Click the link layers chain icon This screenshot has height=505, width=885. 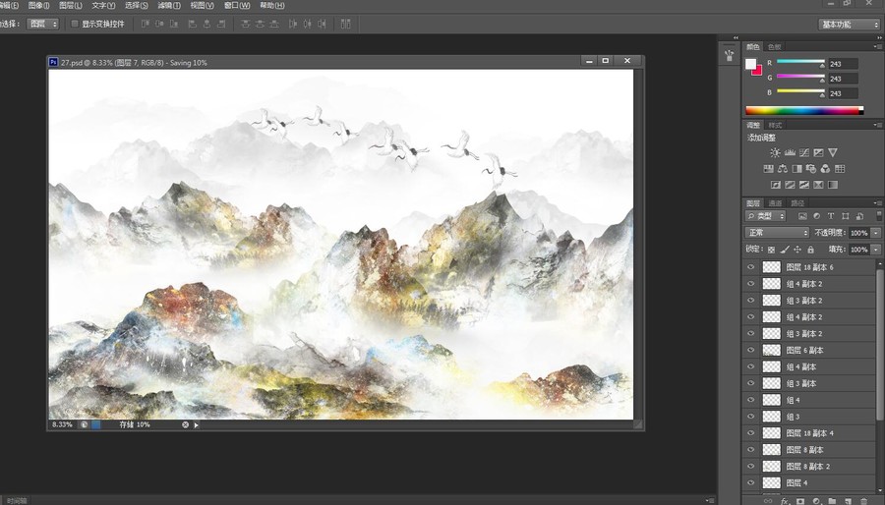[768, 500]
